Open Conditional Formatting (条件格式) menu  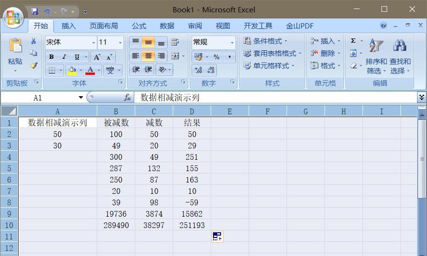coord(265,41)
